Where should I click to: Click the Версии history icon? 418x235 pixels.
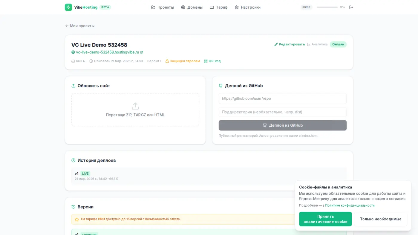pyautogui.click(x=74, y=207)
